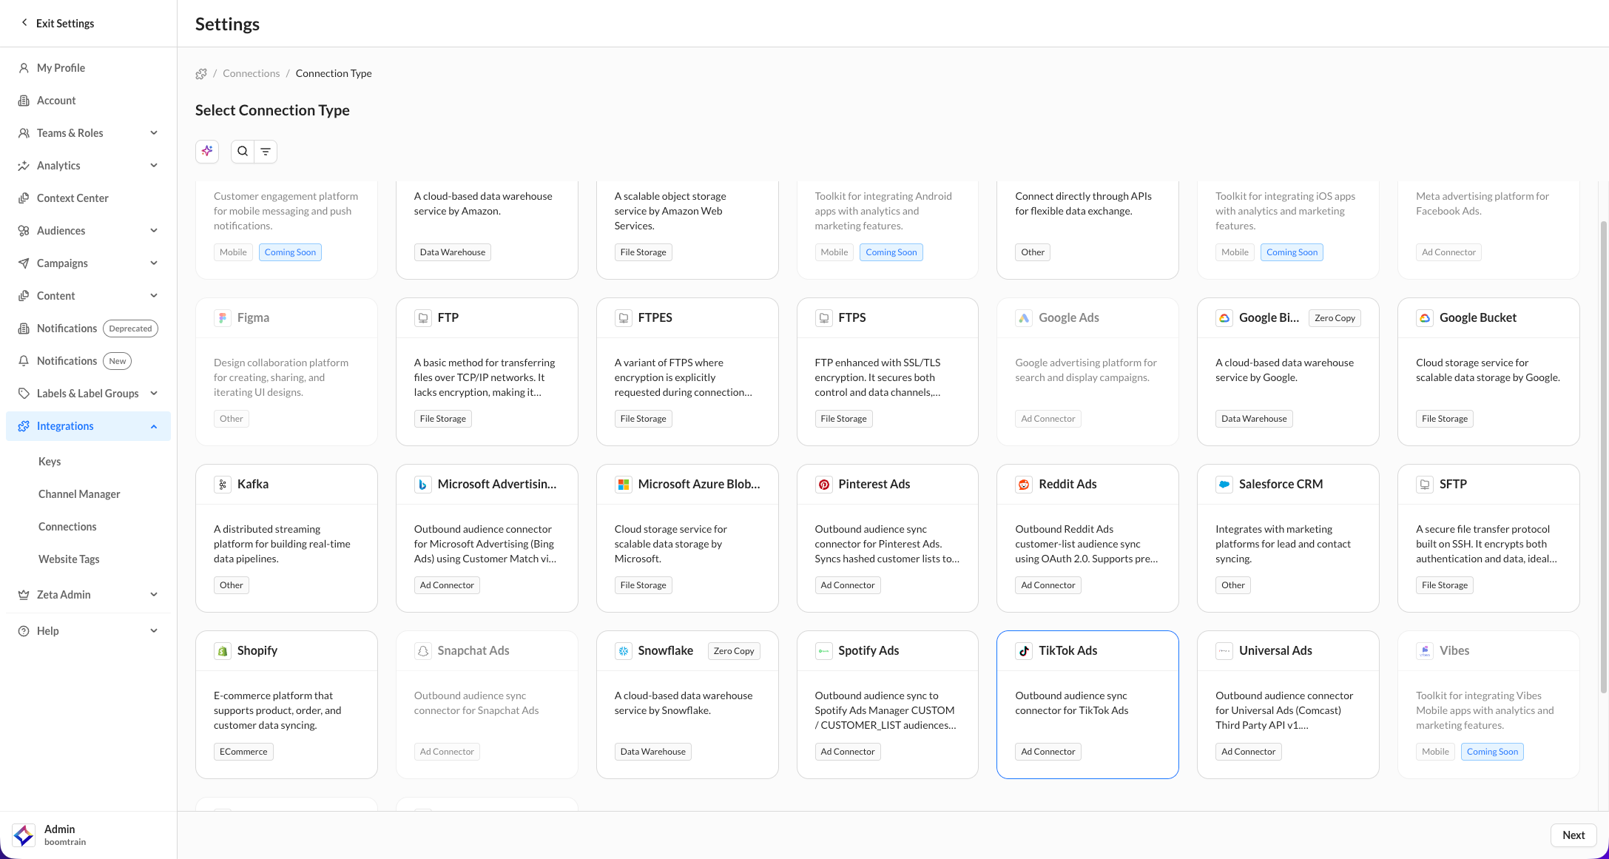Click the FTPES card icon
This screenshot has height=859, width=1609.
pyautogui.click(x=624, y=318)
